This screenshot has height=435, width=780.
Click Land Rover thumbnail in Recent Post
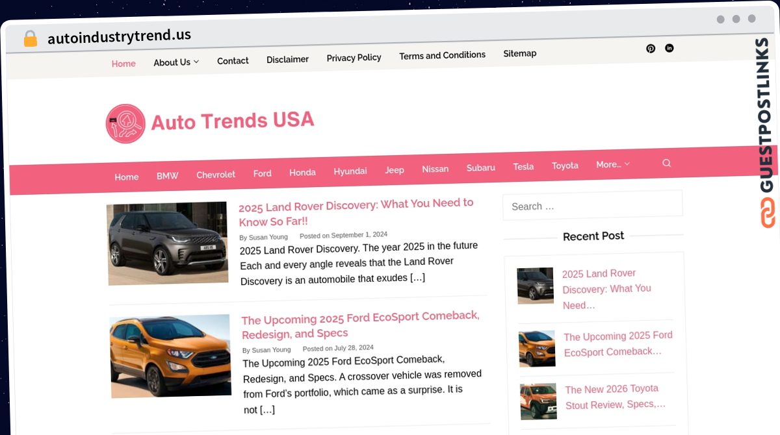click(x=536, y=286)
